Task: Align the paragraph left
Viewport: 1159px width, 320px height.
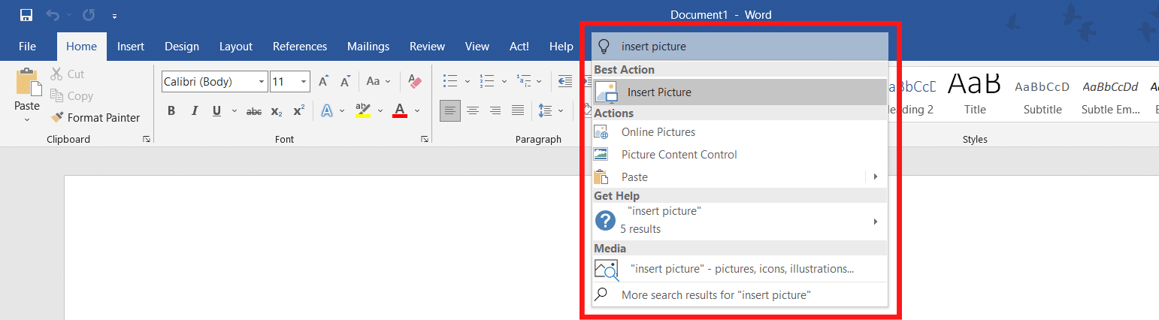Action: click(x=450, y=111)
